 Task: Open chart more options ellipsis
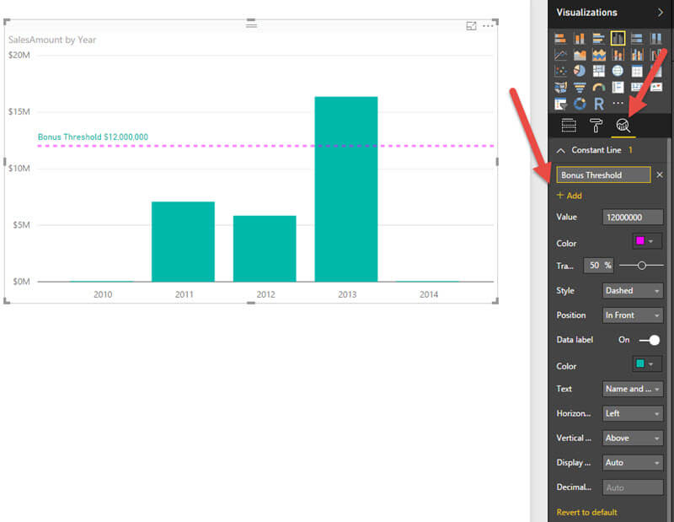click(x=487, y=26)
